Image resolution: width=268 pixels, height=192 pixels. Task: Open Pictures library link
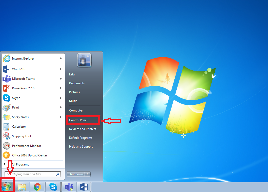(x=74, y=92)
